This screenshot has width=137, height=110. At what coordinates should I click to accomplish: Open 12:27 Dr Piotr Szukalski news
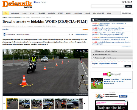[x=110, y=38]
